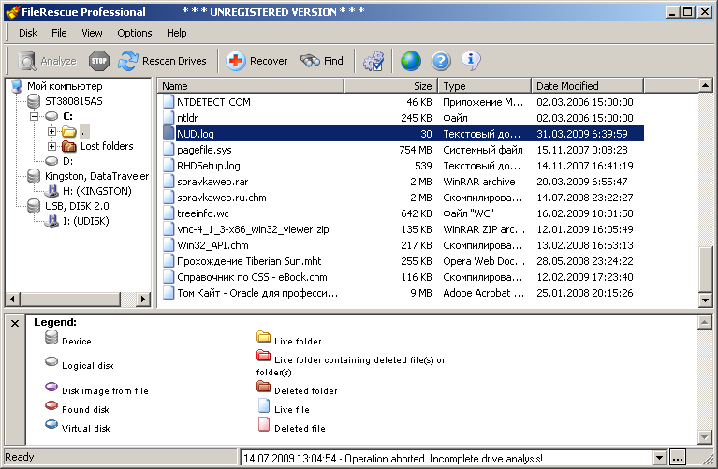
Task: Expand the root folder node under C:
Action: tap(51, 131)
